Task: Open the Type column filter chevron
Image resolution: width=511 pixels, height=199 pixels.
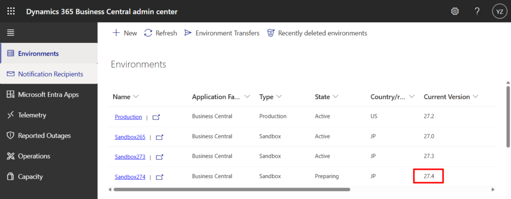Action: [279, 97]
